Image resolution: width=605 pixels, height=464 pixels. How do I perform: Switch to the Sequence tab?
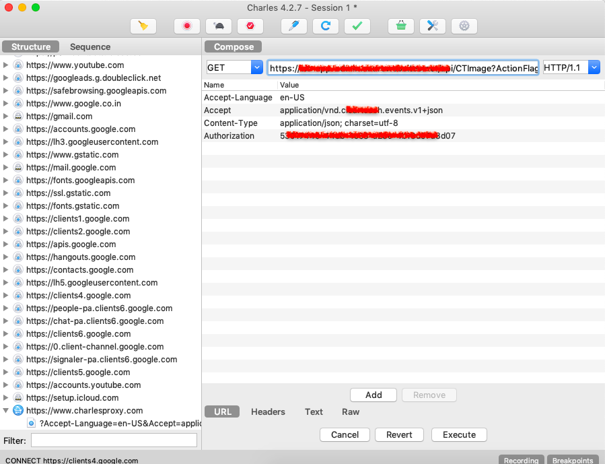click(x=88, y=46)
